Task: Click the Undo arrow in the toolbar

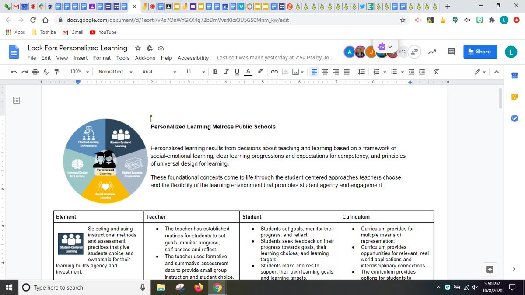Action: [14, 72]
